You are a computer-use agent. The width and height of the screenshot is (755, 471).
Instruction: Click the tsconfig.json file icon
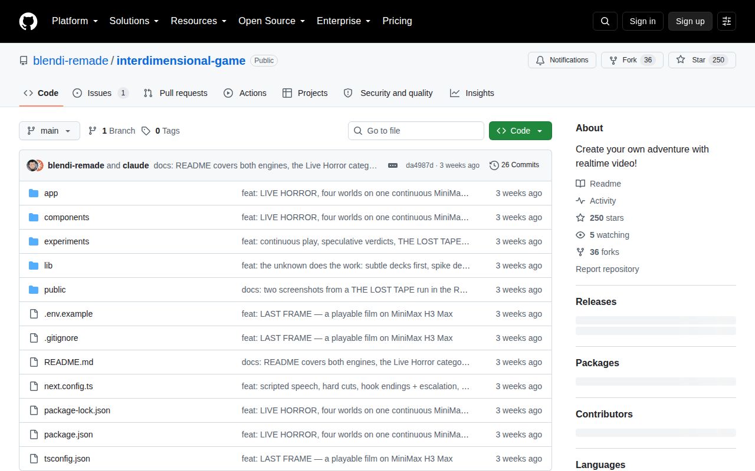pos(34,459)
